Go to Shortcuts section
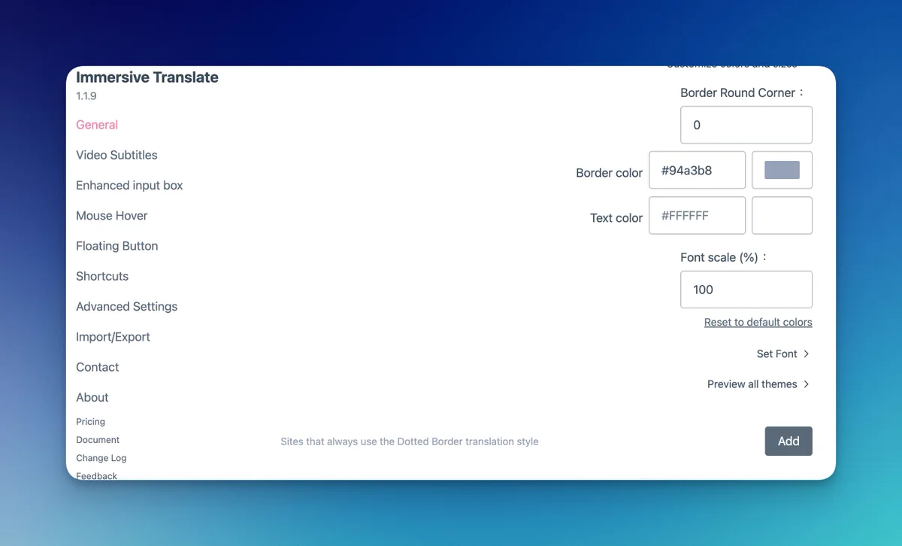The image size is (902, 546). [102, 276]
